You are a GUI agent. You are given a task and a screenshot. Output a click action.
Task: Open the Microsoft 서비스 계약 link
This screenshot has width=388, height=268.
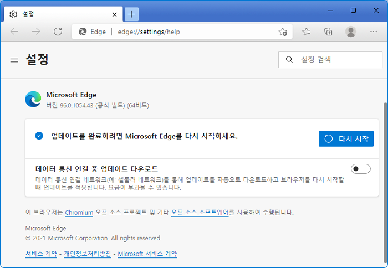147,254
